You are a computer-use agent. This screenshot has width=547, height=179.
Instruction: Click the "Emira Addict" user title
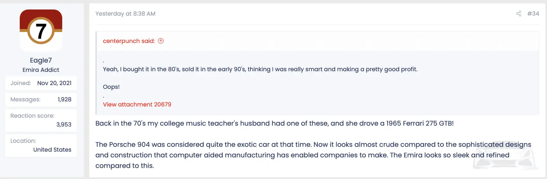click(x=41, y=70)
